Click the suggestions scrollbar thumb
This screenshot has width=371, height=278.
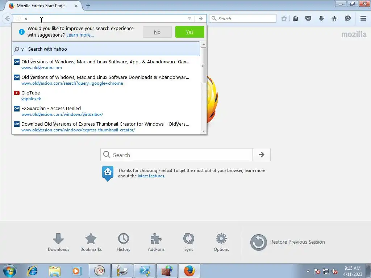click(x=203, y=65)
